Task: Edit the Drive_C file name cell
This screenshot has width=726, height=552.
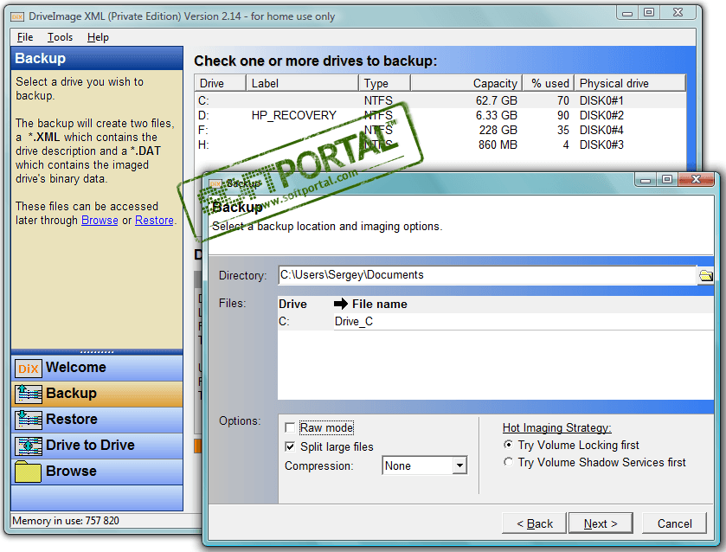Action: click(524, 321)
